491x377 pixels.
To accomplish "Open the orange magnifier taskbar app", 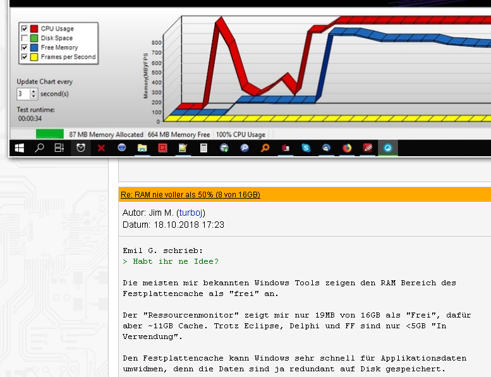I will pos(265,148).
